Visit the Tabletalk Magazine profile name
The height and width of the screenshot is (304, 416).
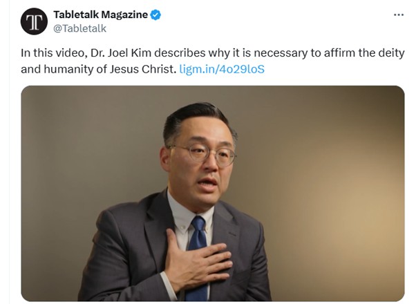point(101,15)
